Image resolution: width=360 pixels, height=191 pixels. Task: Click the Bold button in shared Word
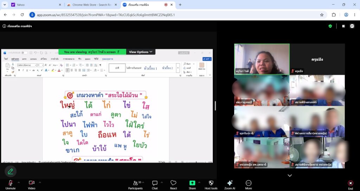tap(19, 70)
